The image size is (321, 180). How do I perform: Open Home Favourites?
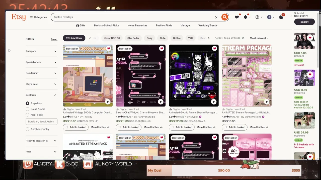137,25
